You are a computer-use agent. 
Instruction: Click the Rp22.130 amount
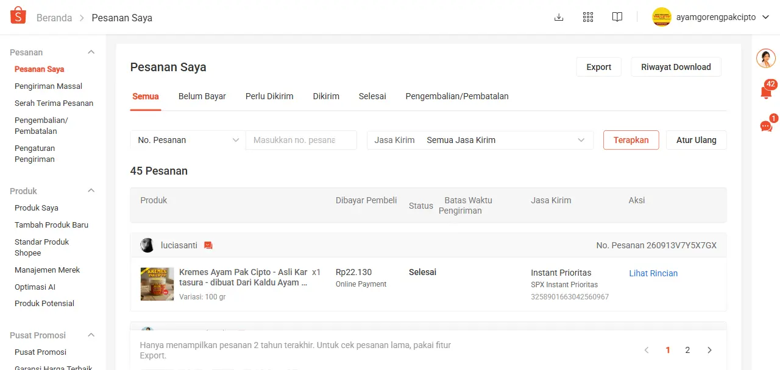[x=353, y=273]
